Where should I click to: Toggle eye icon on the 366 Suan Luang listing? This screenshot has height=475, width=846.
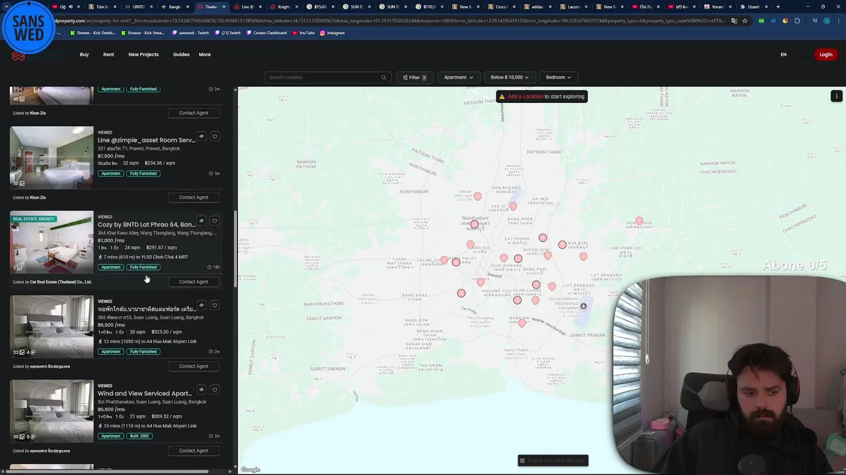[202, 305]
